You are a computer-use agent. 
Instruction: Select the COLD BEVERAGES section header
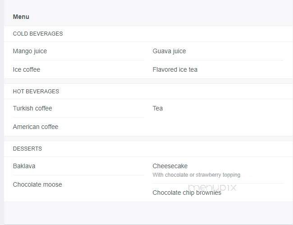pos(38,34)
